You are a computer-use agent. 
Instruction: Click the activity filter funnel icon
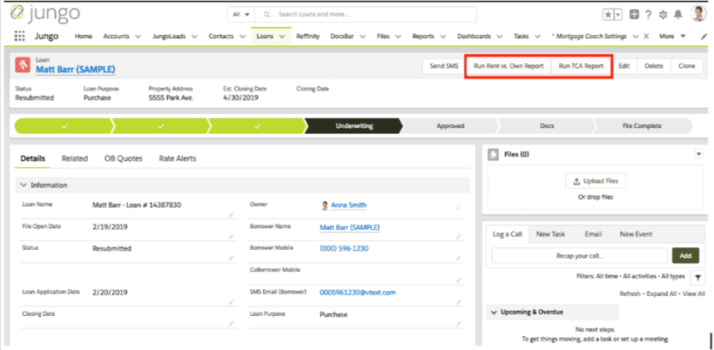(698, 277)
